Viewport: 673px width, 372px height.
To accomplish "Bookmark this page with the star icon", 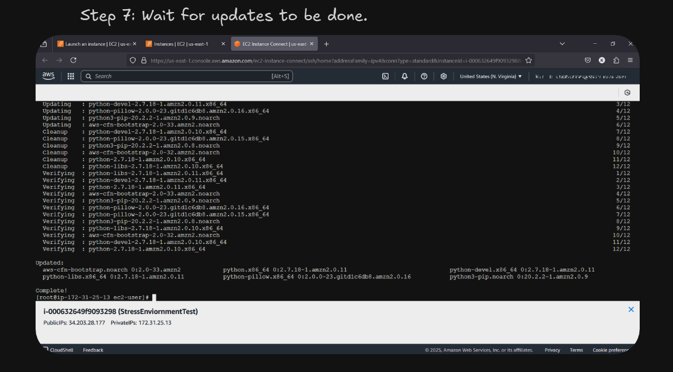I will pyautogui.click(x=528, y=60).
